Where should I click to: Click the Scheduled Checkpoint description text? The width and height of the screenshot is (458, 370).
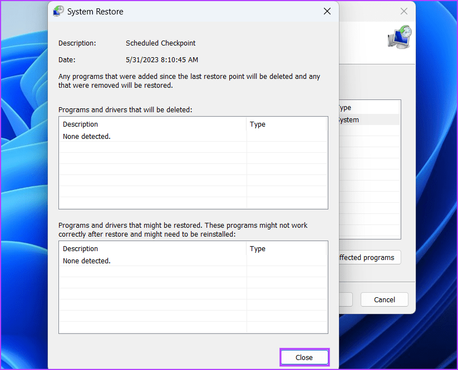click(160, 43)
